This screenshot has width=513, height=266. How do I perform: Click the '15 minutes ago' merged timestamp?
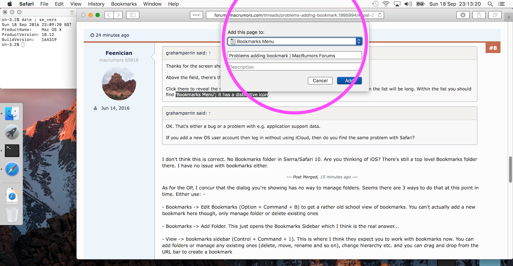336,177
